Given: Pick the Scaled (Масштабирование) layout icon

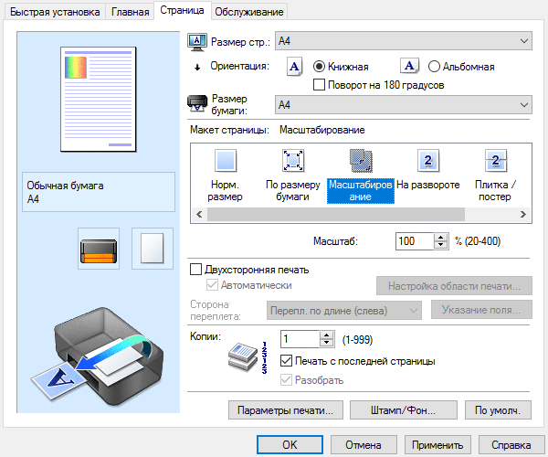Looking at the screenshot, I should (x=361, y=161).
